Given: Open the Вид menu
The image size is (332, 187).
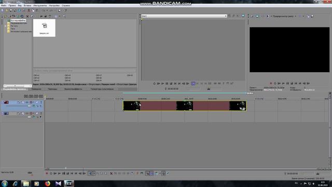Looking at the screenshot, I should 20,6.
